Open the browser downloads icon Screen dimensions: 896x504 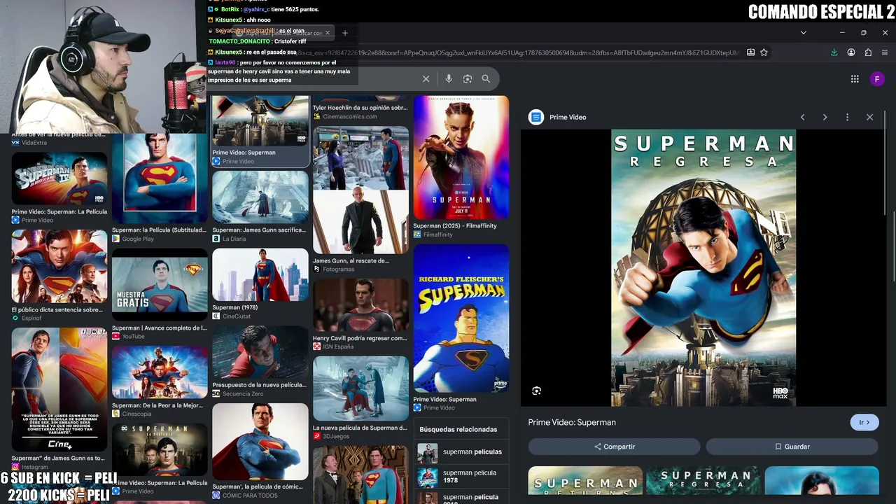tap(834, 52)
